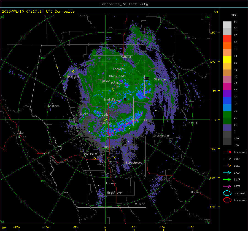The width and height of the screenshot is (248, 231).
Task: Click the HighRiver city label
Action: click(x=114, y=193)
